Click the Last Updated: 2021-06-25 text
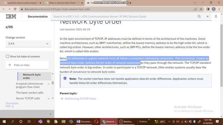 click(x=75, y=30)
